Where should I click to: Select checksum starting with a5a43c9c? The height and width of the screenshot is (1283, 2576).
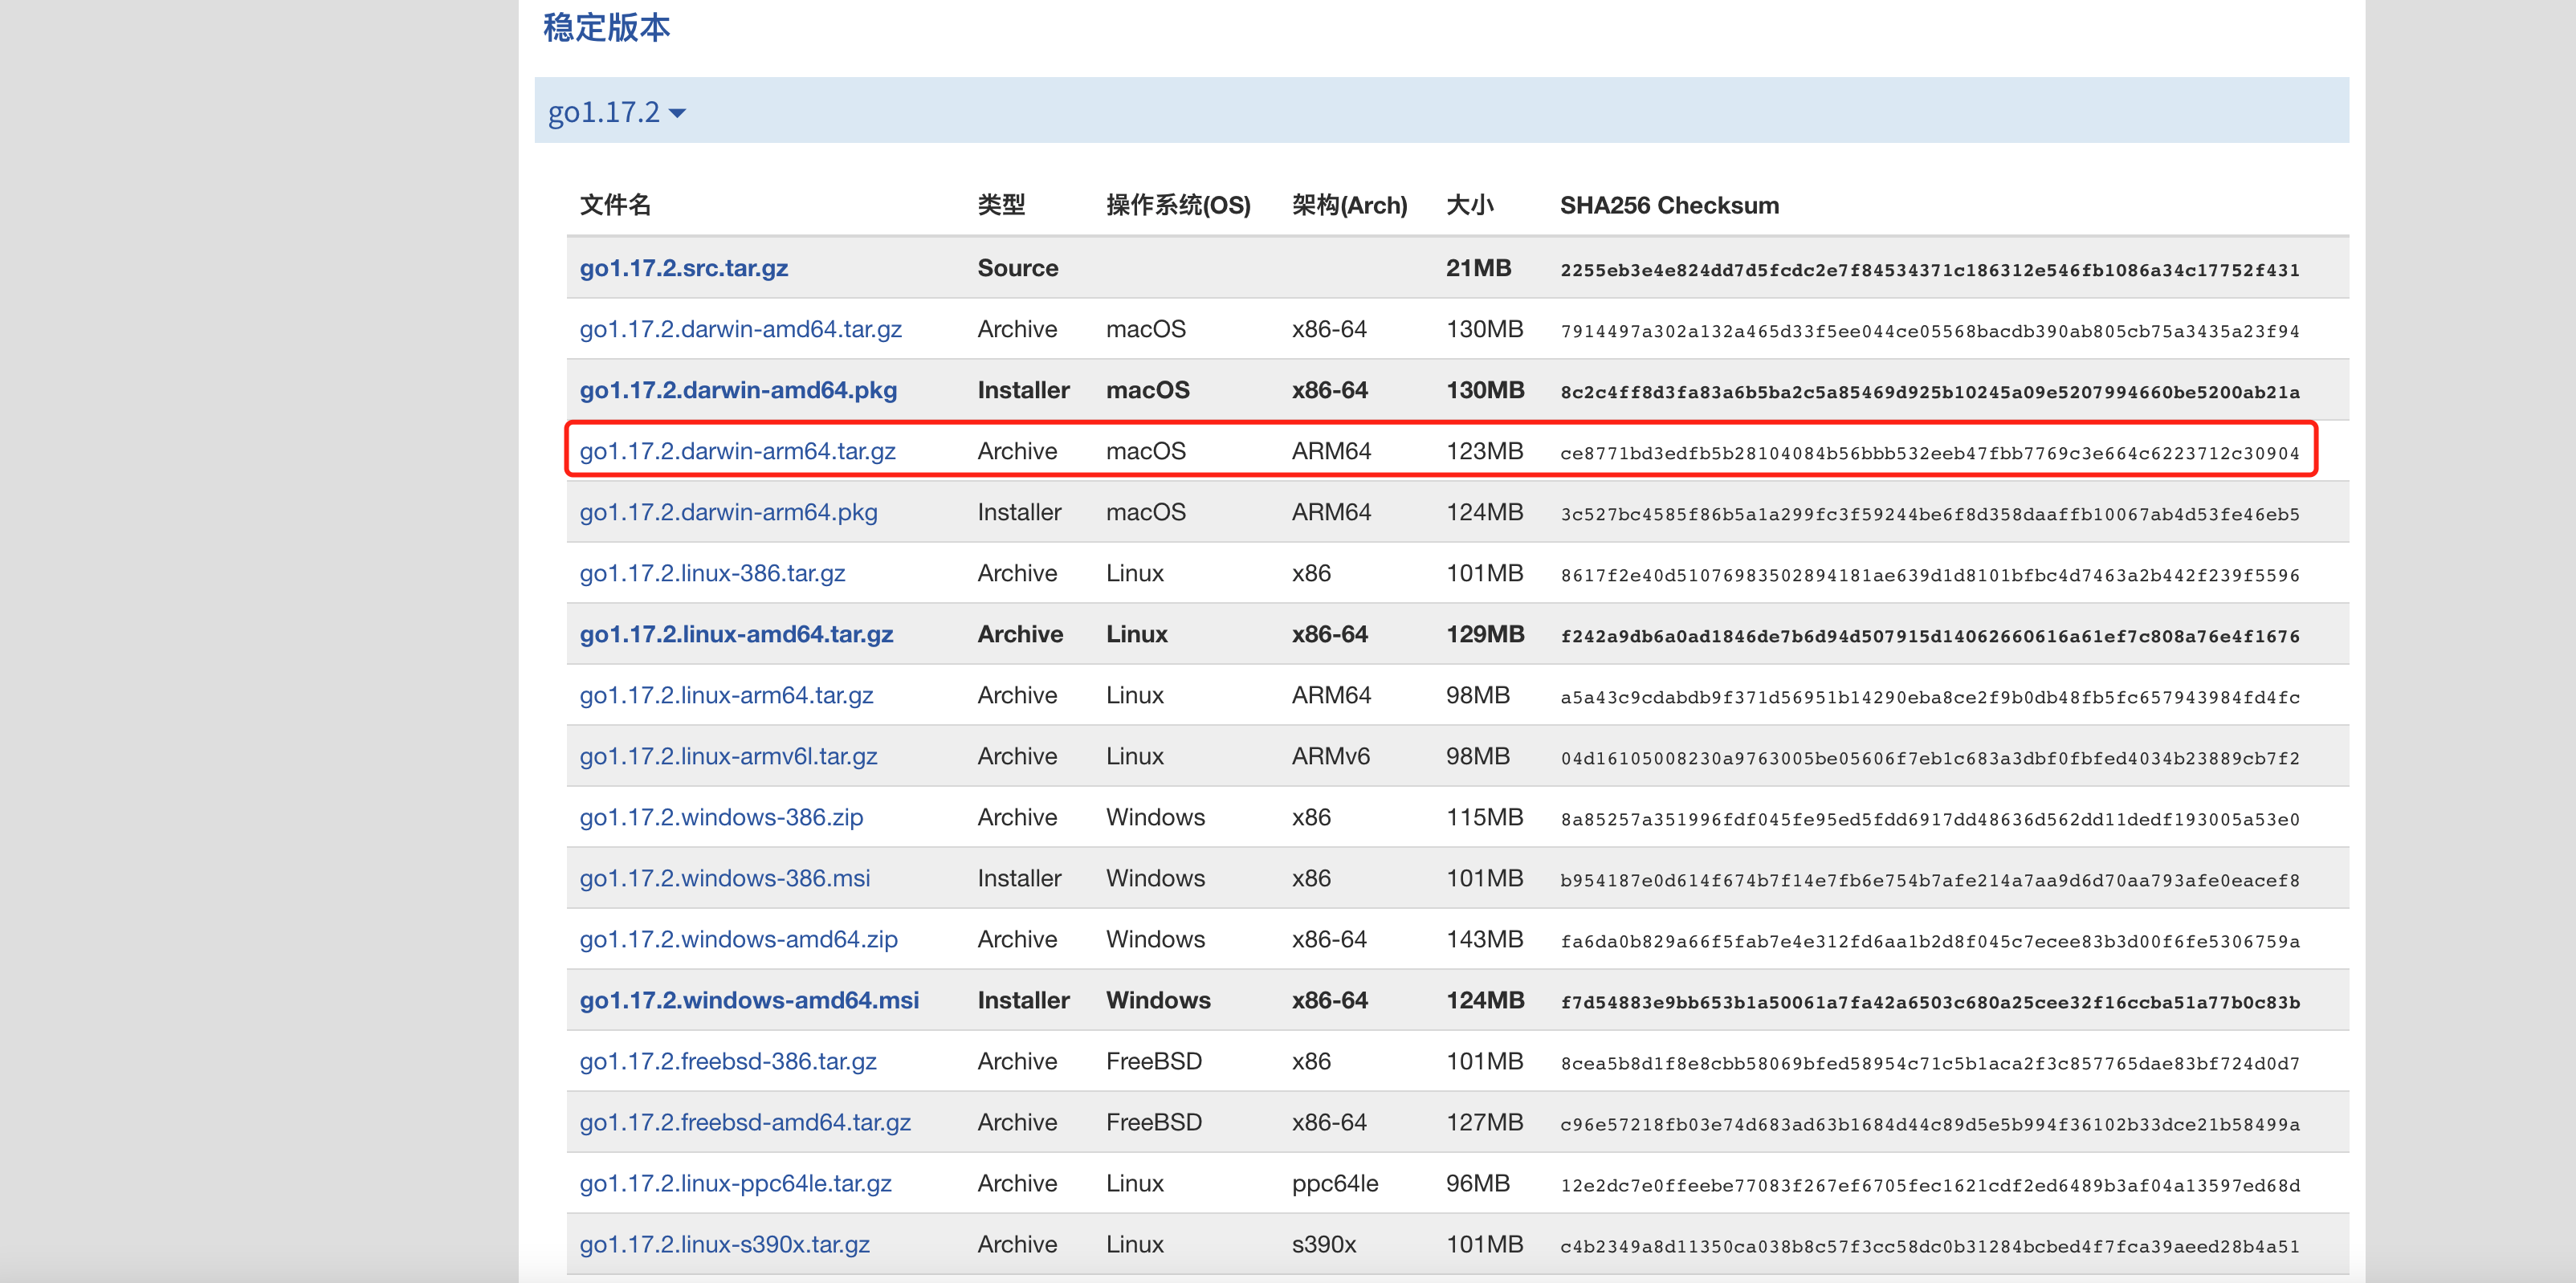[1929, 697]
